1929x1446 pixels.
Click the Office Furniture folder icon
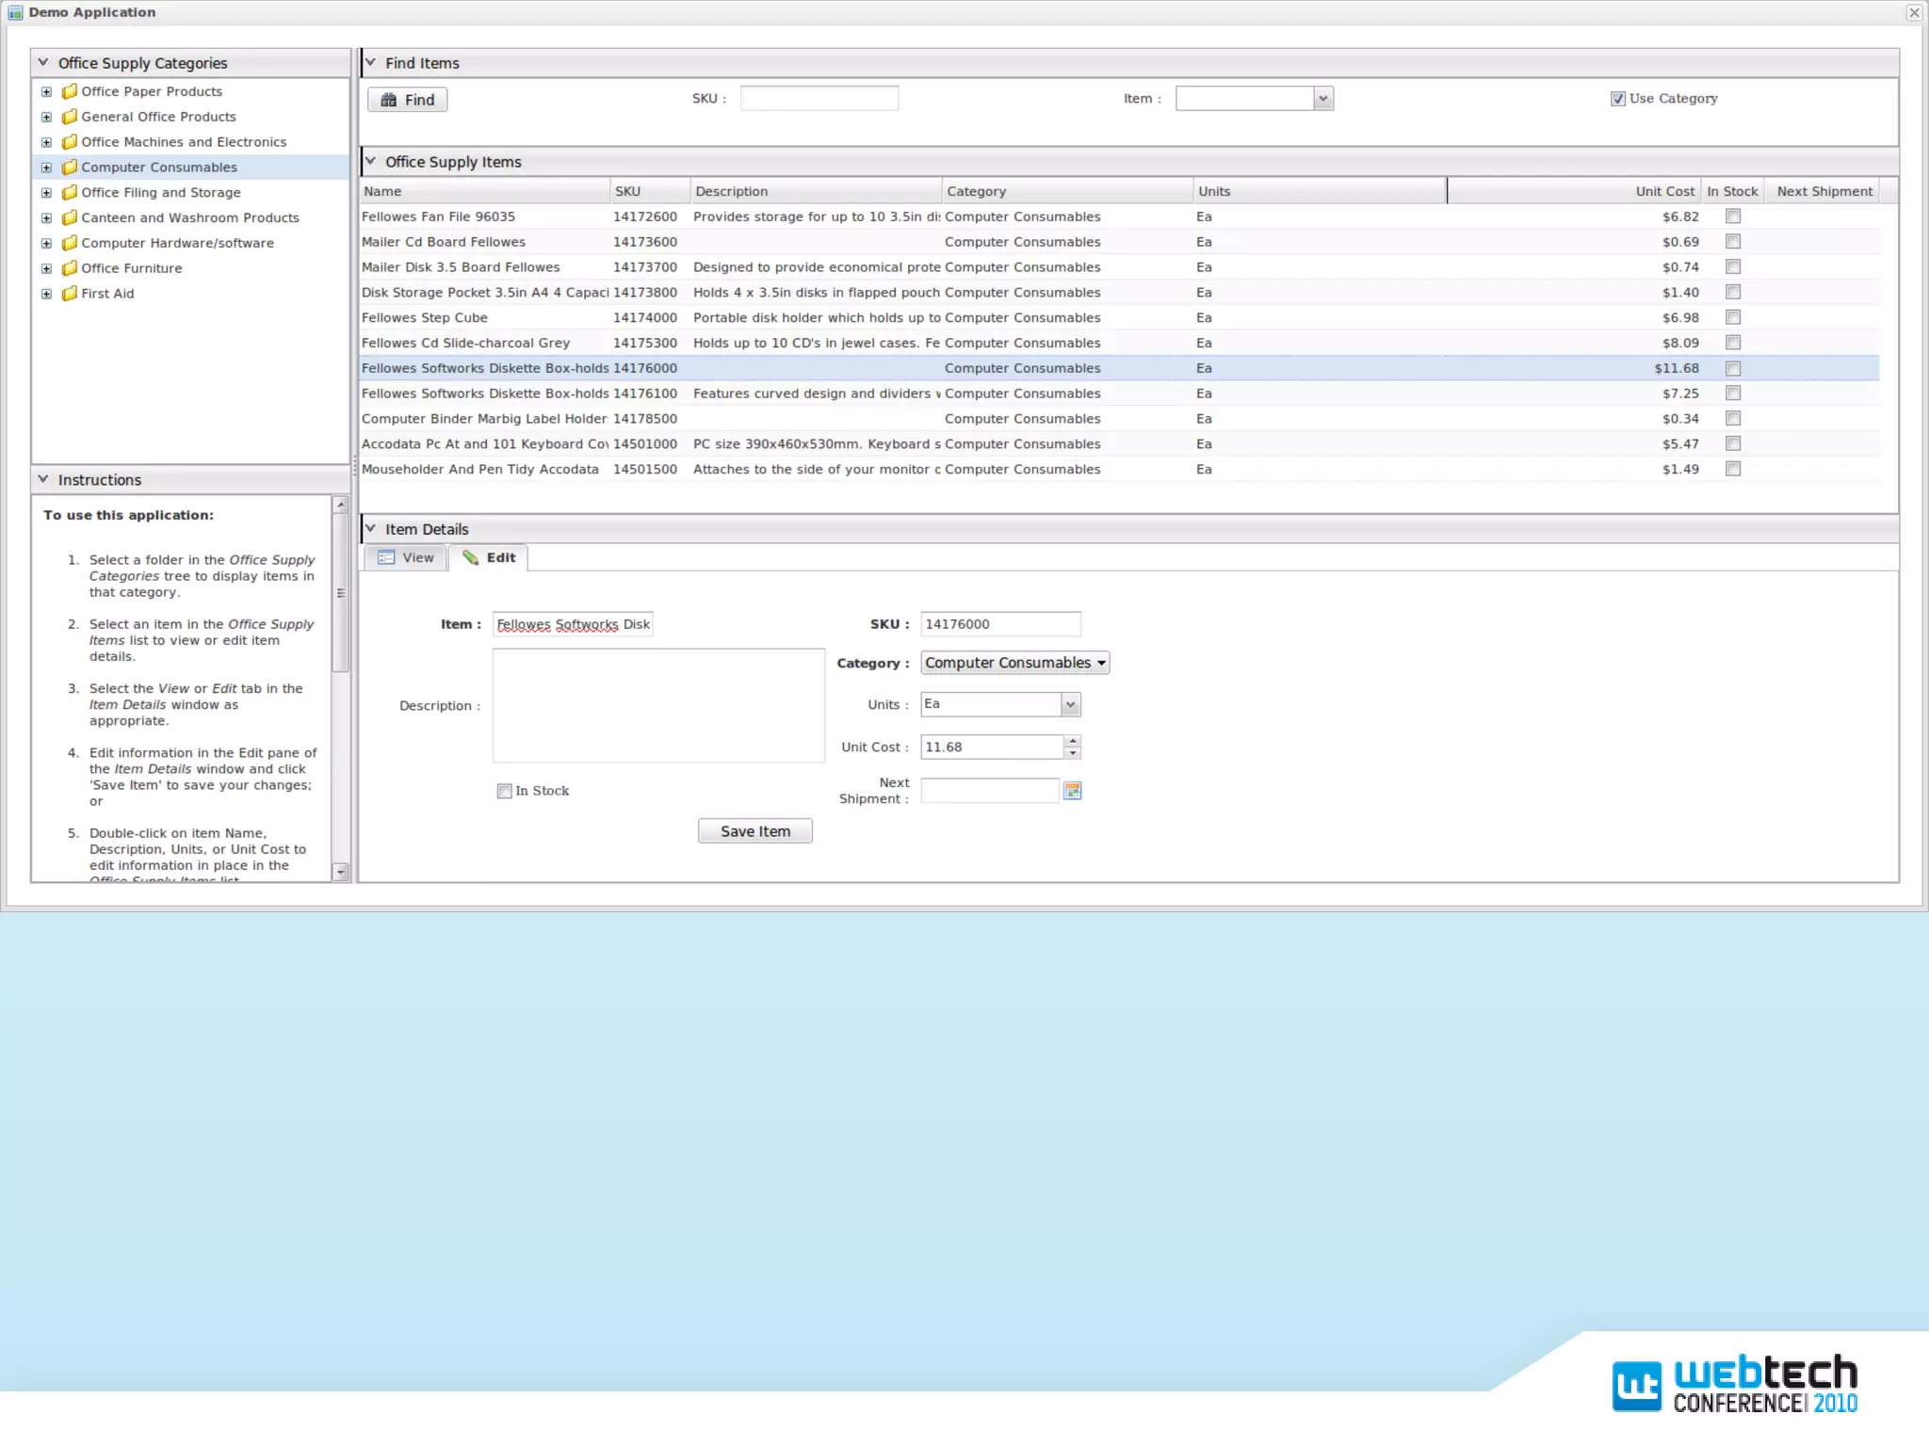70,268
